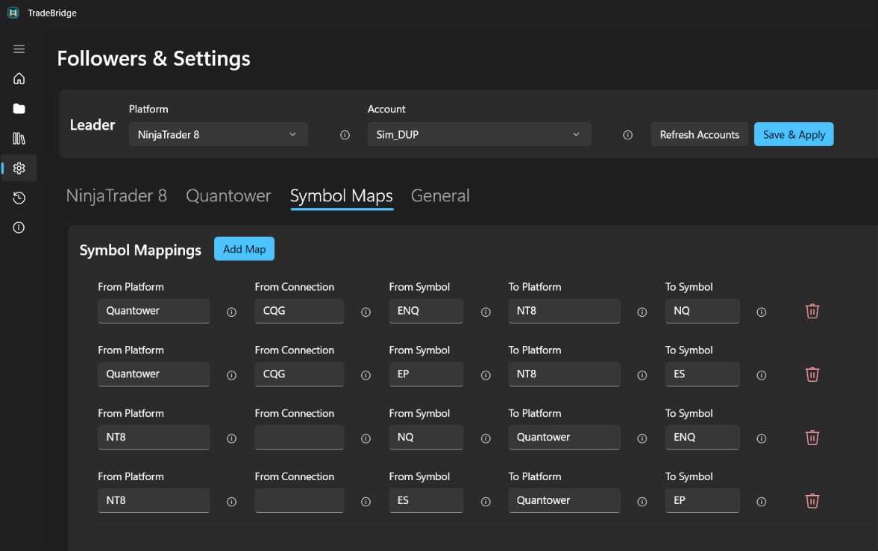Edit the From Symbol EP field
The width and height of the screenshot is (878, 551).
[x=426, y=374]
